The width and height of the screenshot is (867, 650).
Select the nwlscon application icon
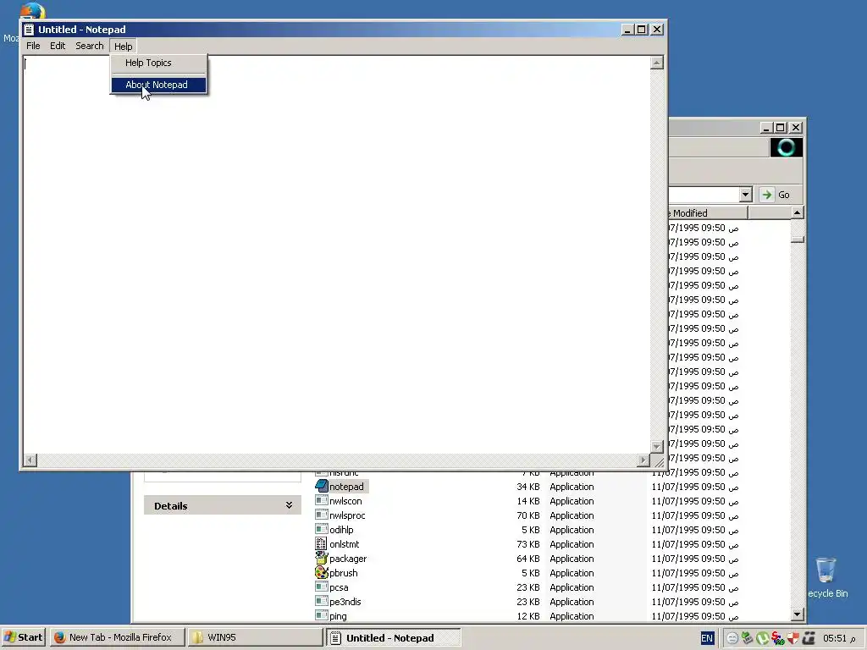point(321,500)
